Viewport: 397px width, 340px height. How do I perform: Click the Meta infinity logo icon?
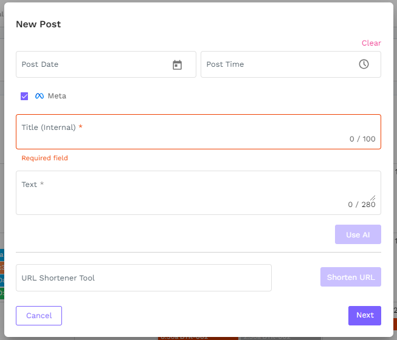point(40,96)
